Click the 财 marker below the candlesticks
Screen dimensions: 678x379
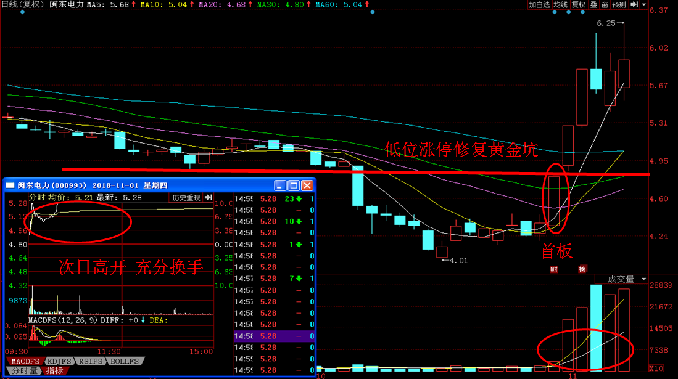[554, 269]
